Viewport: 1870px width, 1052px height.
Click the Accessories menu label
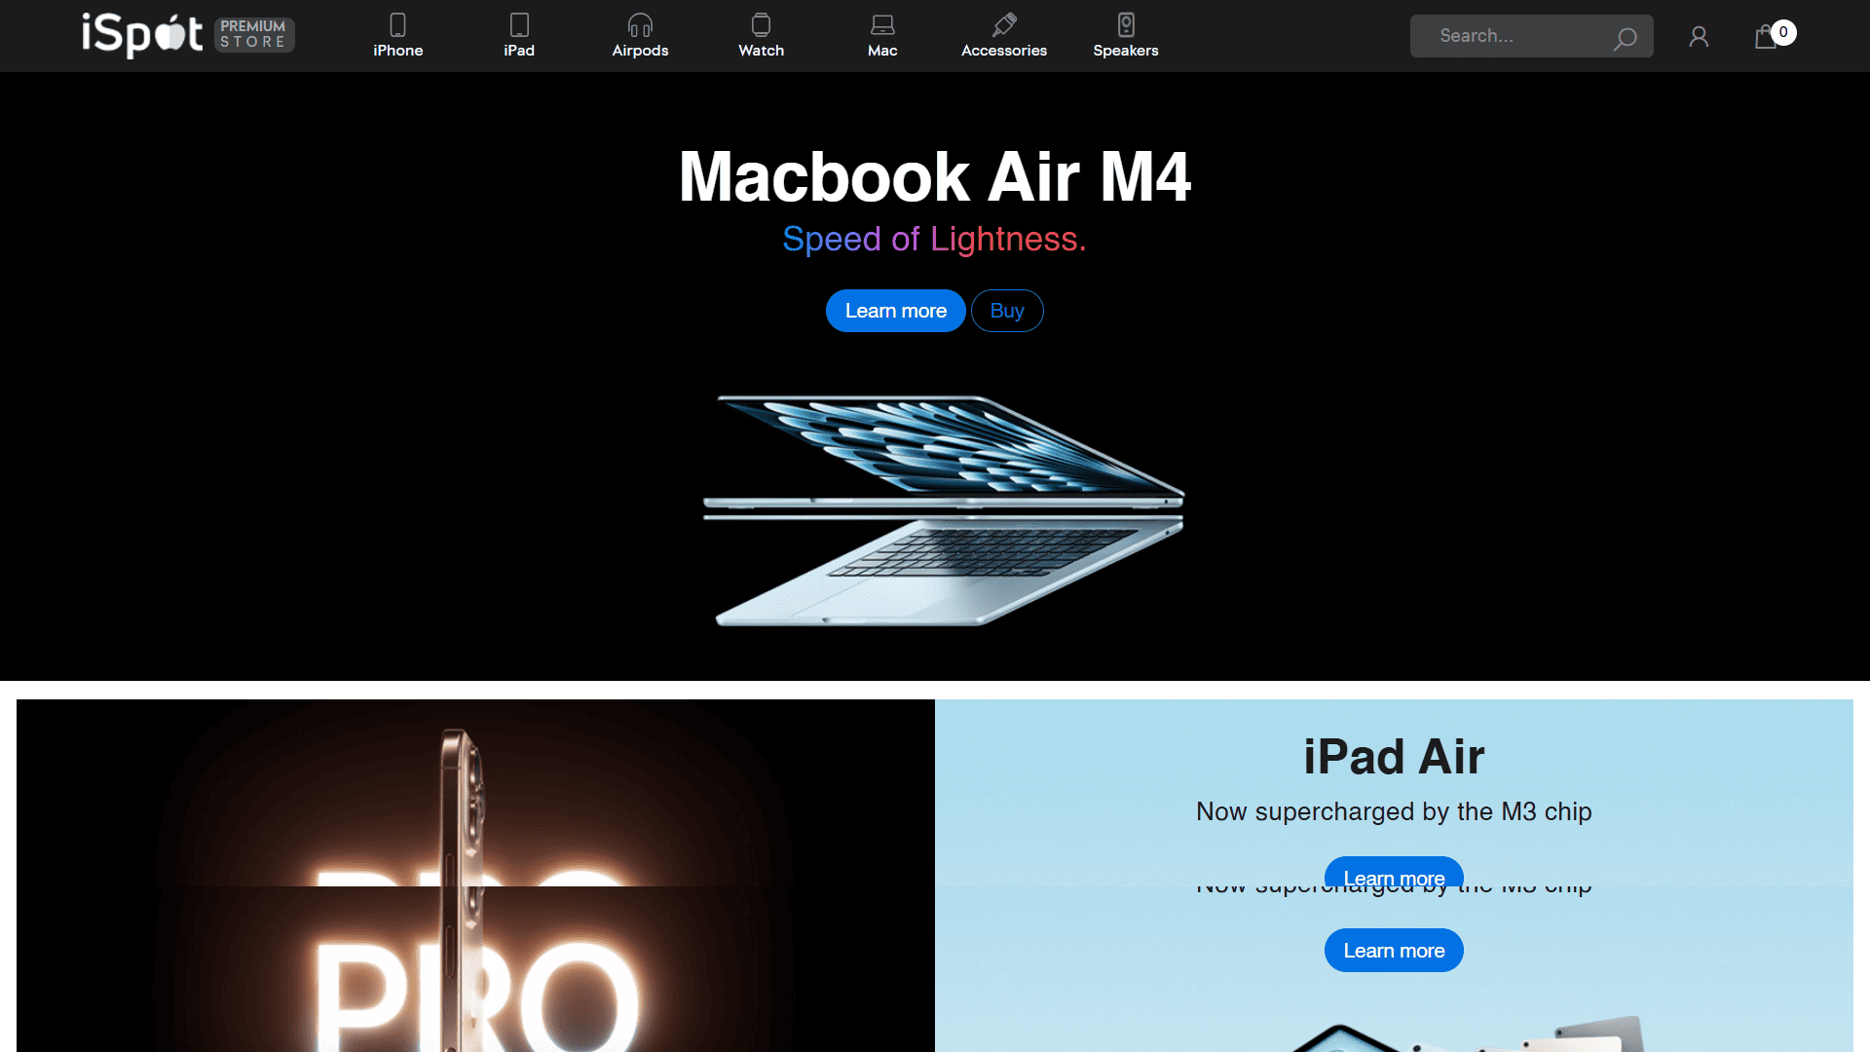(x=1004, y=51)
